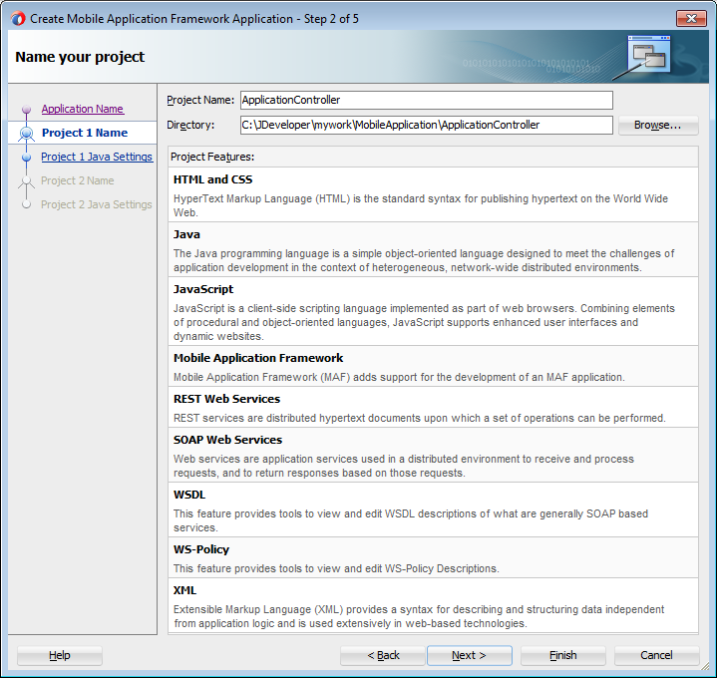Click the Name your project heading
717x678 pixels.
tap(80, 57)
